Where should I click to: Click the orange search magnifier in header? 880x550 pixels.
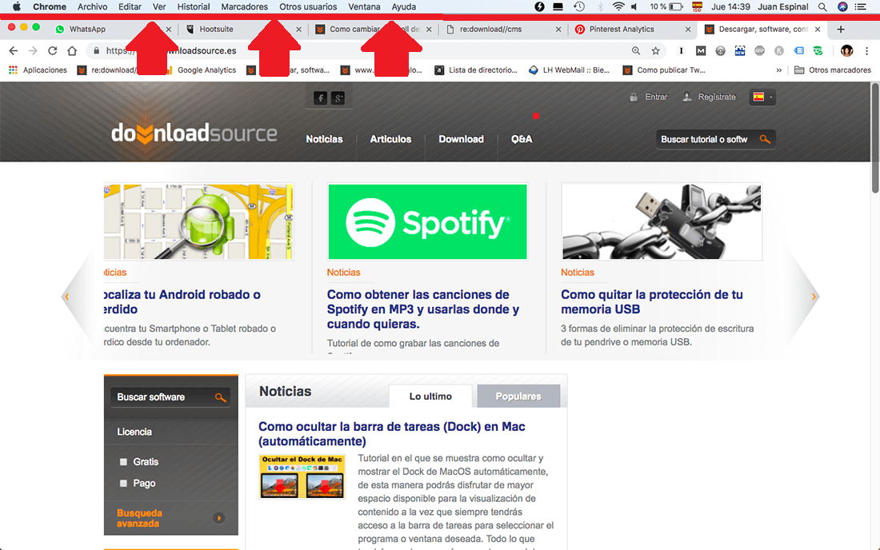764,139
